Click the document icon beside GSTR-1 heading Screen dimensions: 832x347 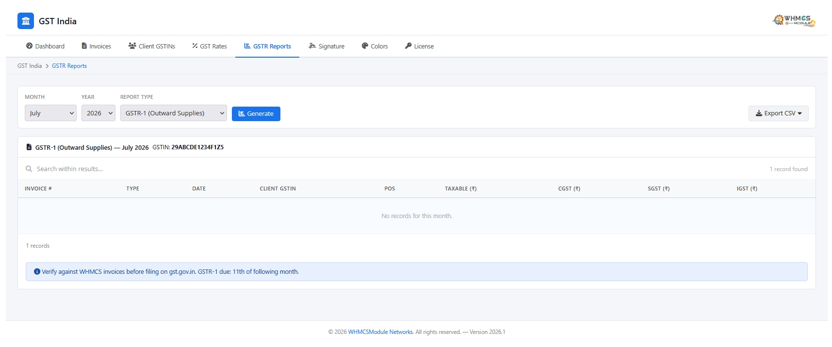[29, 147]
